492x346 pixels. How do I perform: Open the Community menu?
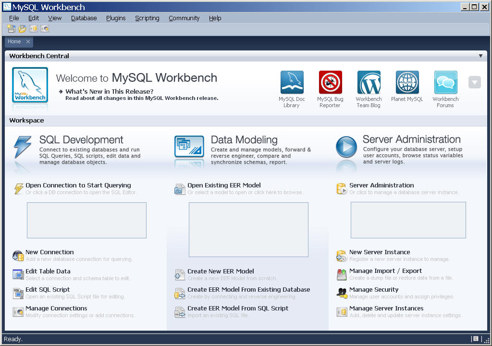coord(184,18)
